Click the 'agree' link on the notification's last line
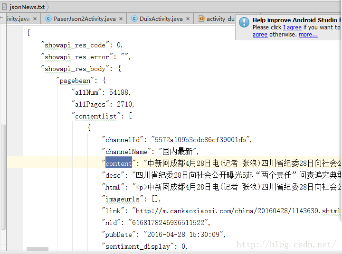Viewport: 342px width, 254px height. coord(260,35)
